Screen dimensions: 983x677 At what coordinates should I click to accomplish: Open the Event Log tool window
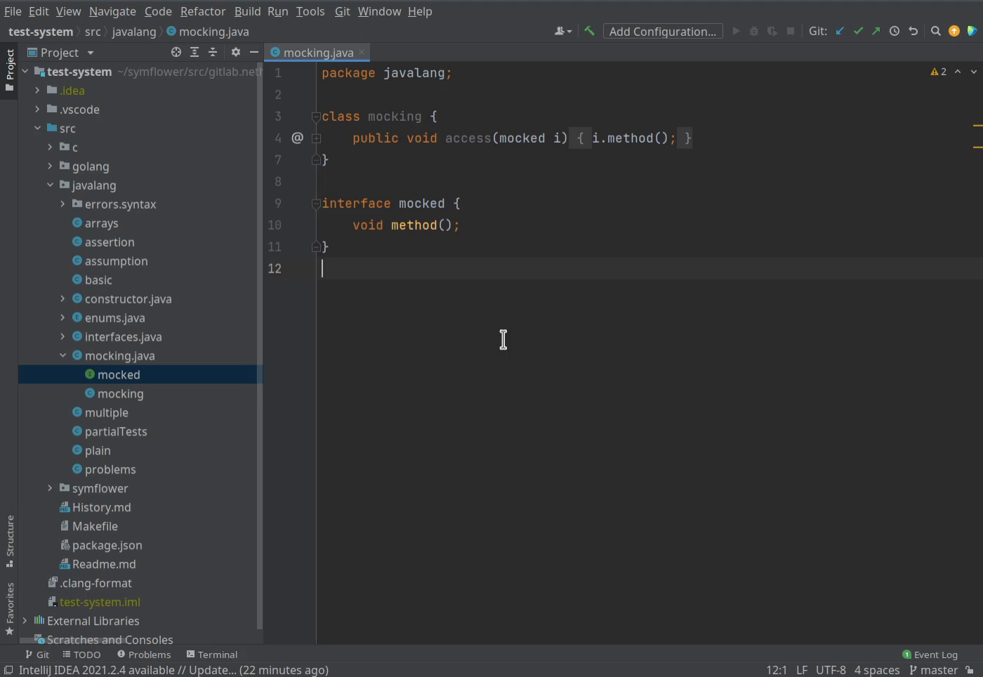click(x=930, y=655)
